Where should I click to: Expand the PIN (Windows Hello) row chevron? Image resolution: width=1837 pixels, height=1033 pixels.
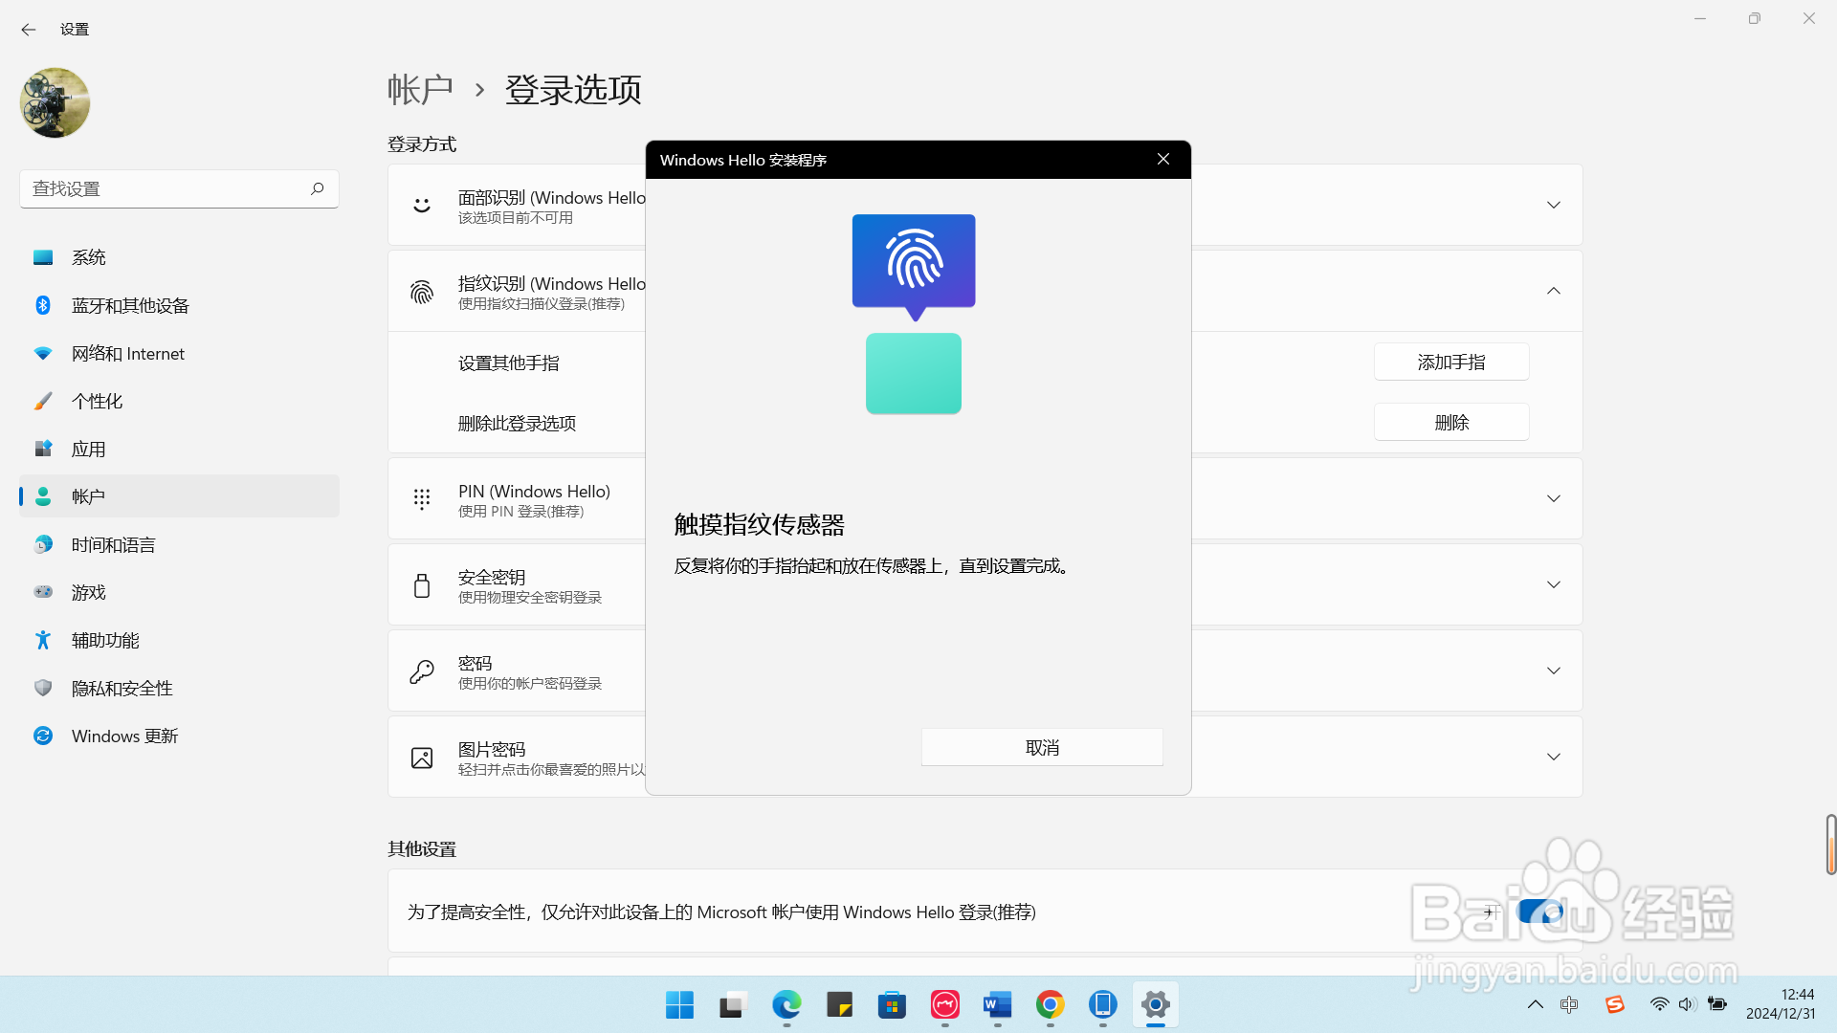[1554, 498]
